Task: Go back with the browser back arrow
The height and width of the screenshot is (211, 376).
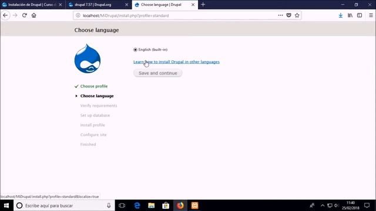Action: [5, 15]
